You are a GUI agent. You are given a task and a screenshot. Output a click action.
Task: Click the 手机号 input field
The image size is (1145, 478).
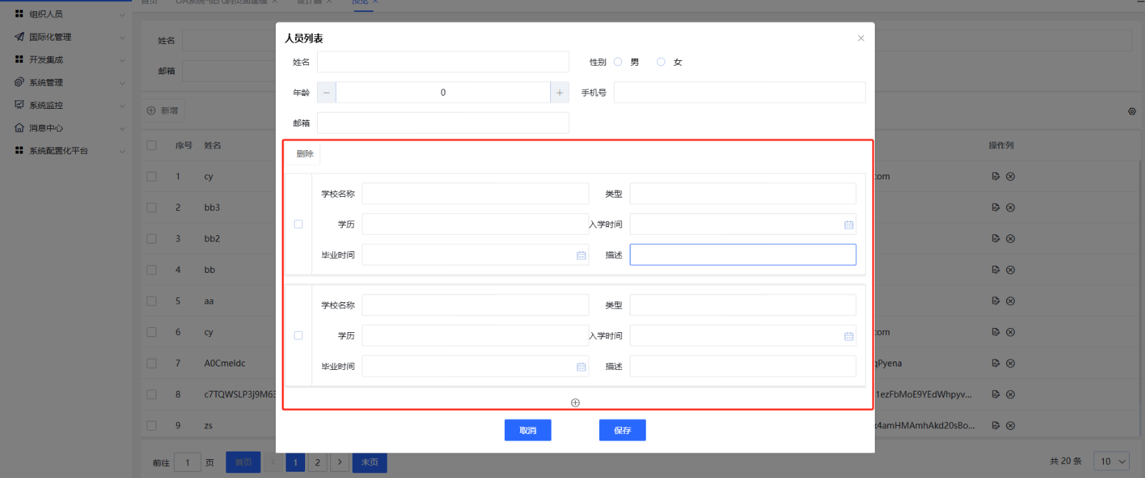point(739,93)
